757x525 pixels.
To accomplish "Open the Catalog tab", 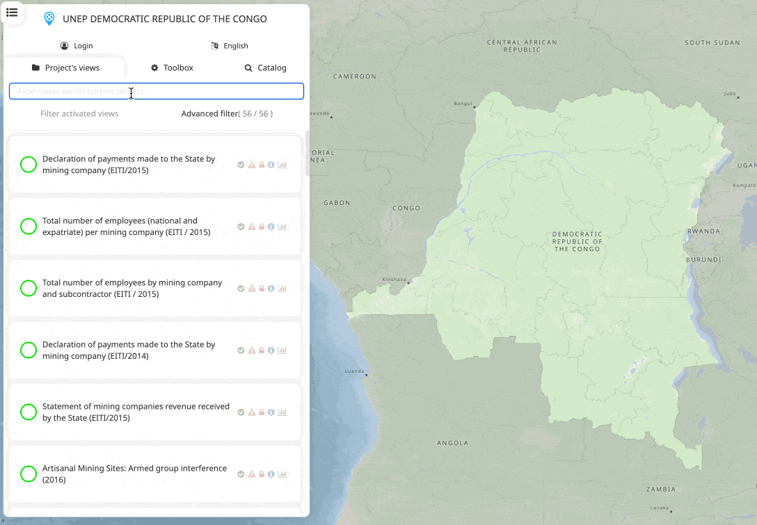I will click(265, 68).
